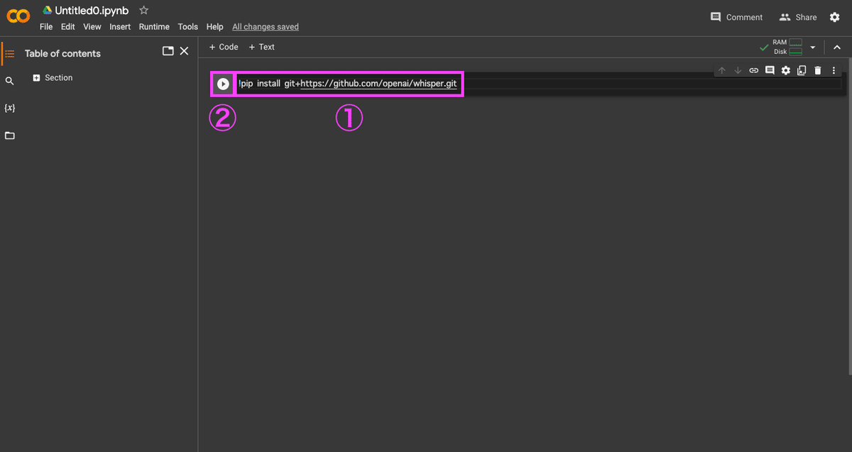Mirror cell in tab icon
The image size is (852, 452).
tap(802, 70)
